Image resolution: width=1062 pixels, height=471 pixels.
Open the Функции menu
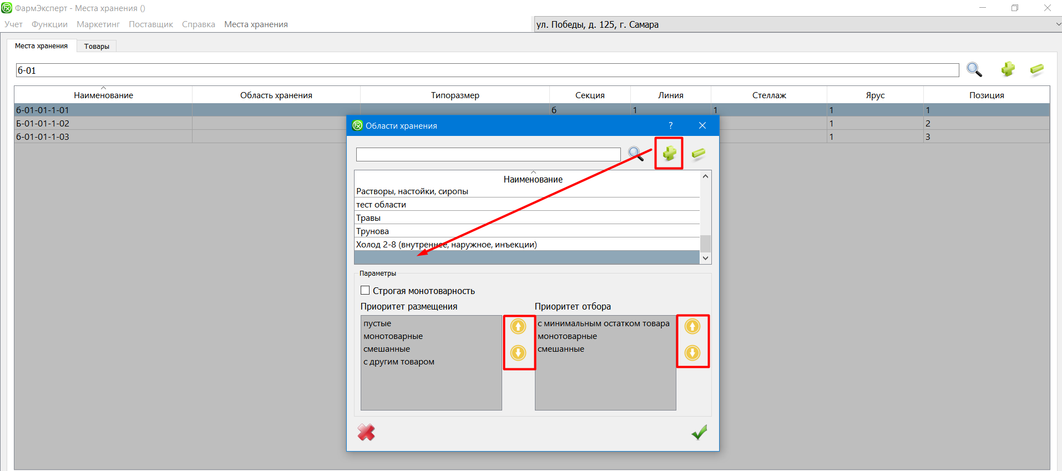pos(49,24)
